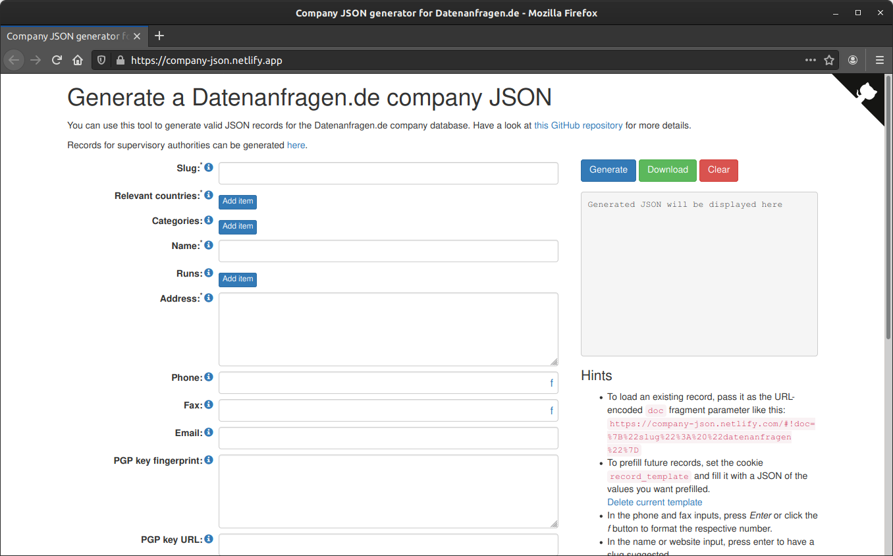Click the info icon beside Fax label
893x556 pixels.
[209, 405]
